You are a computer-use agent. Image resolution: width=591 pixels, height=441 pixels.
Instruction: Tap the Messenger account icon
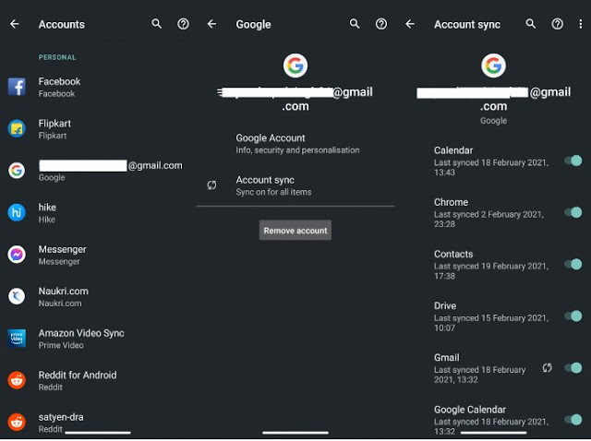point(17,255)
